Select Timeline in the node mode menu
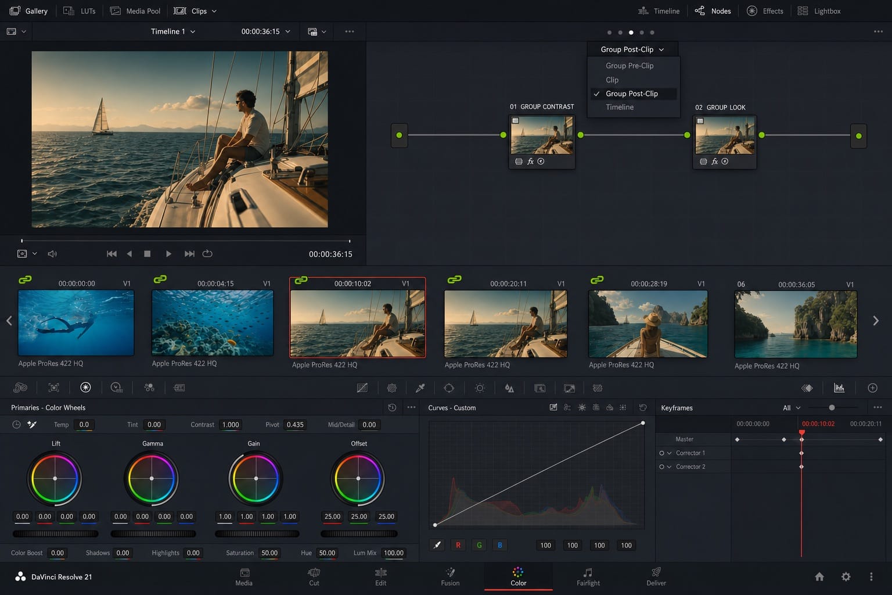The image size is (892, 595). (620, 107)
